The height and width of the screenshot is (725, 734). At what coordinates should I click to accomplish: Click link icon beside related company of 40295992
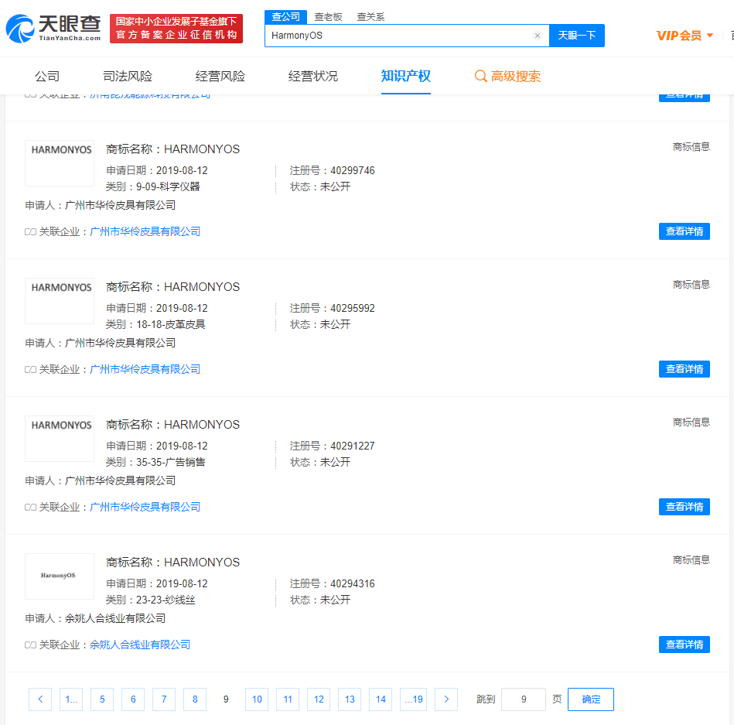(30, 370)
